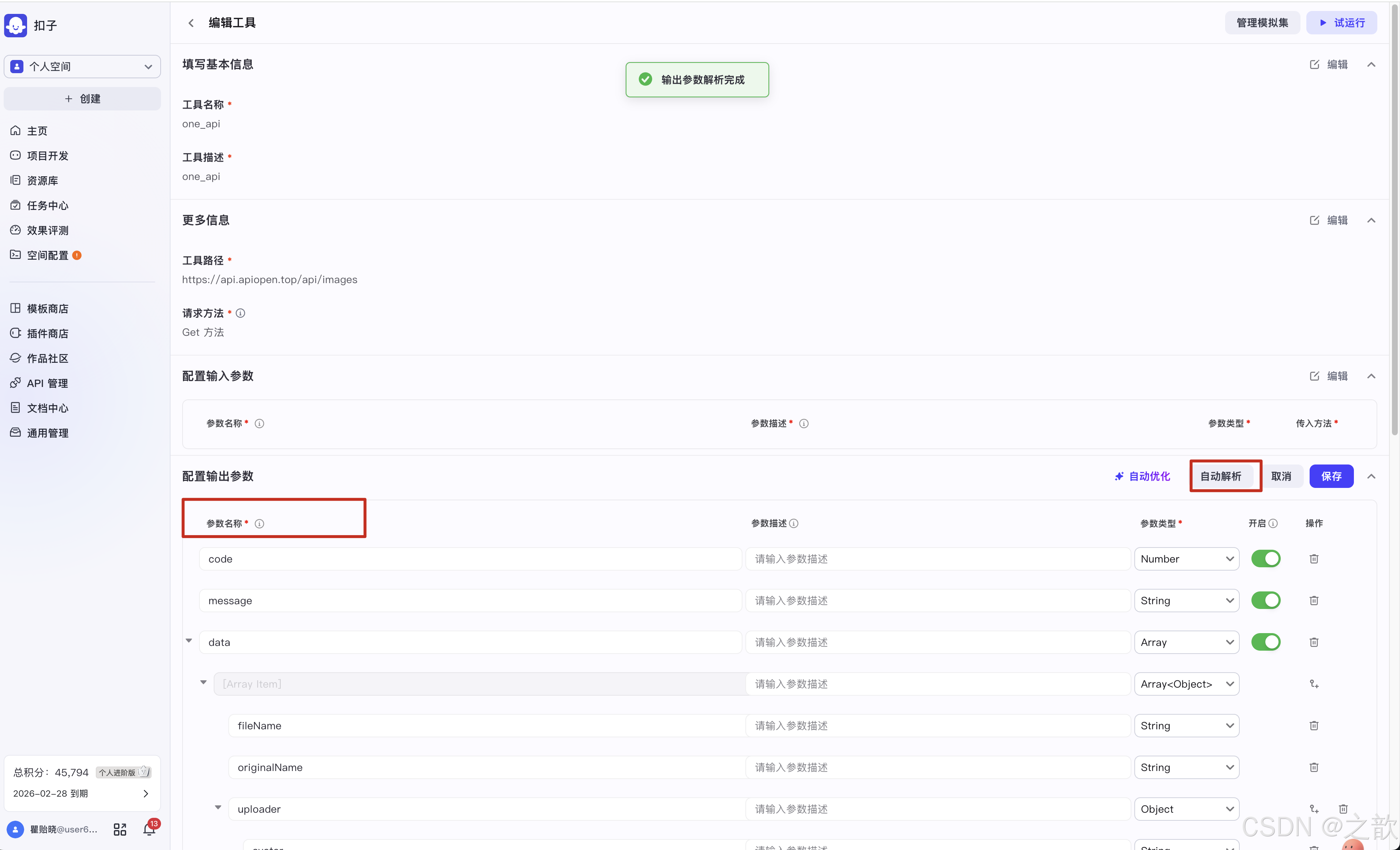Collapse the data parameter tree row
The width and height of the screenshot is (1400, 850).
coord(189,641)
